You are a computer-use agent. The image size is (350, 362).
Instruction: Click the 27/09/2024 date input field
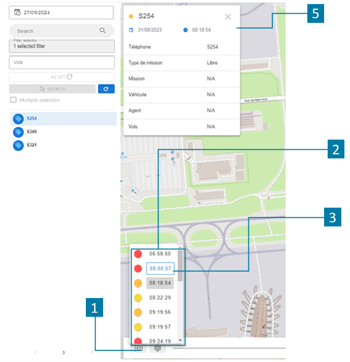pyautogui.click(x=61, y=13)
